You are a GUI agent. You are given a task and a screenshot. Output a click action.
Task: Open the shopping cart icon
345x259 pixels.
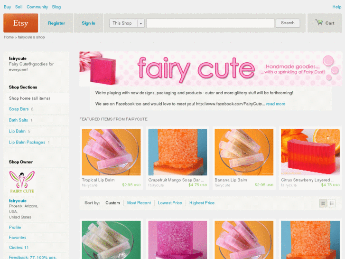(319, 22)
